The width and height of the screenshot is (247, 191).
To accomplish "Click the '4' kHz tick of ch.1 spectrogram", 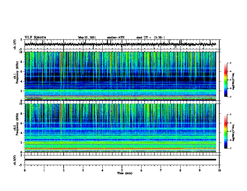I will tap(22, 81).
